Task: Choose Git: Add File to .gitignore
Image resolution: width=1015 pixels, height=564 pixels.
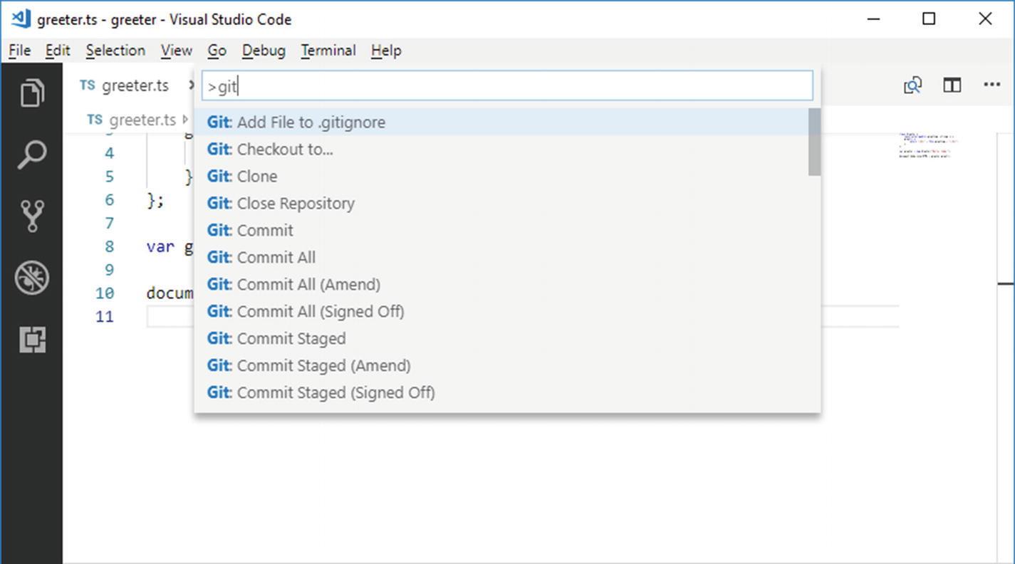Action: coord(296,122)
